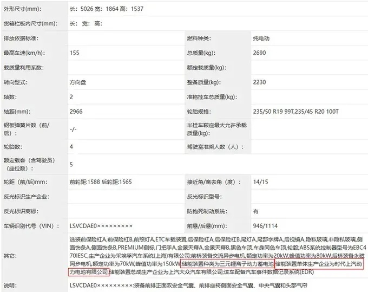Select the 驾驶室准乘人数 label
The height and width of the screenshot is (292, 368).
215,147
